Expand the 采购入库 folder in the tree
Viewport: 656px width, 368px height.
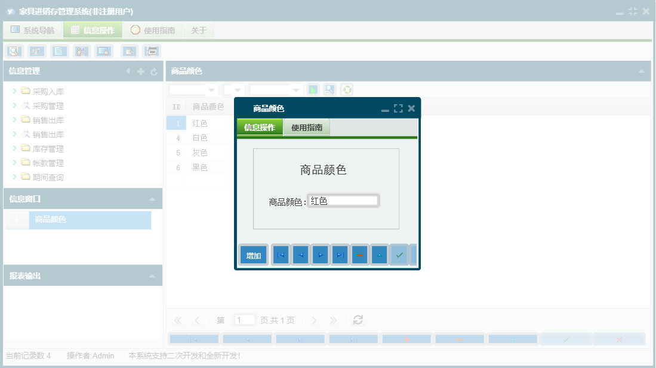click(14, 91)
